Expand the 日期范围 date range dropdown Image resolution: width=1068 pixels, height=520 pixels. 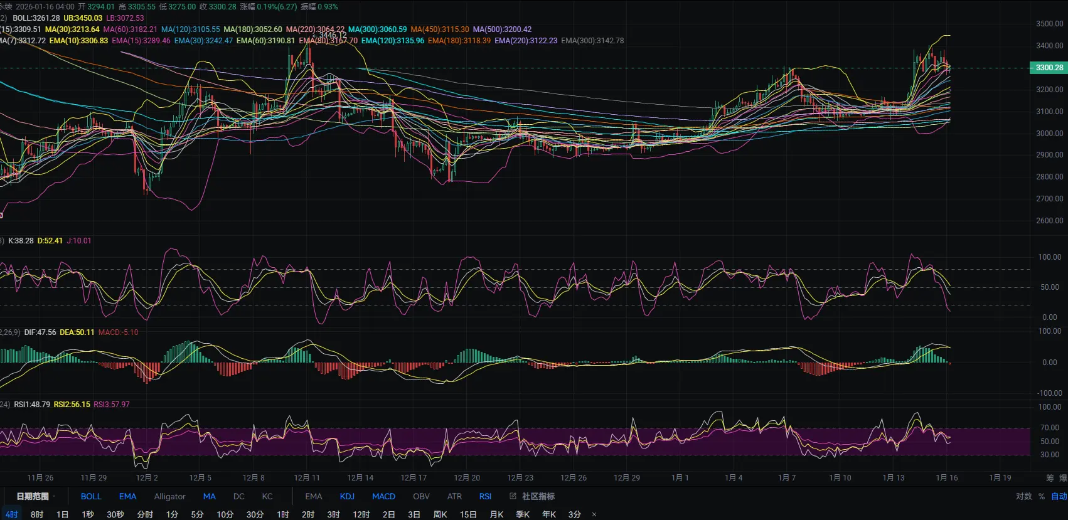point(35,496)
